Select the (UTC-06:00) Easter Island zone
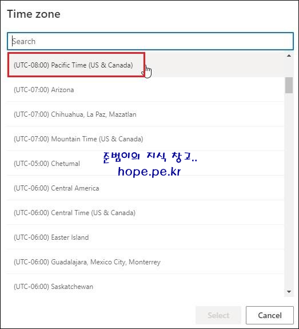The image size is (299, 329). point(146,237)
